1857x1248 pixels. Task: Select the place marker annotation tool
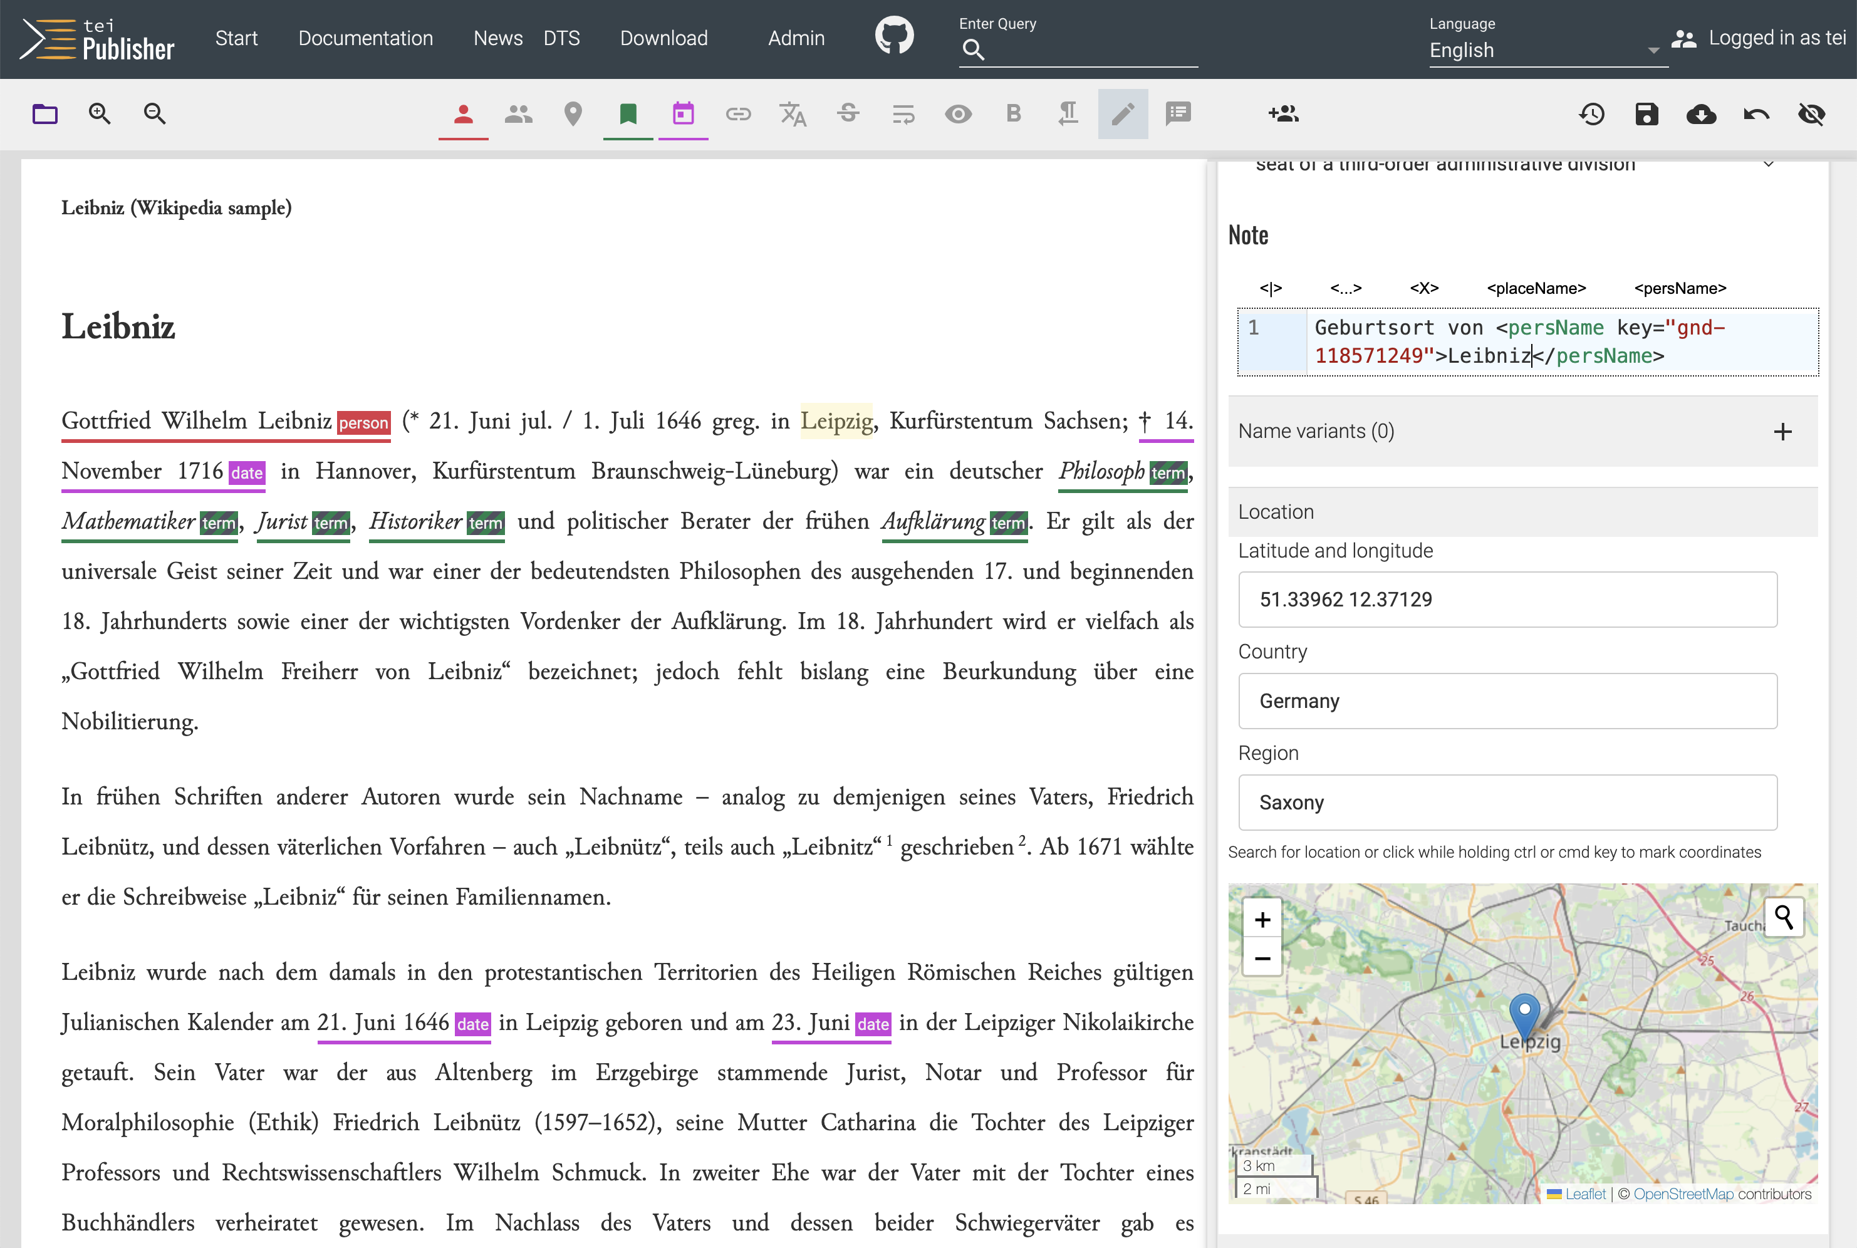(573, 114)
